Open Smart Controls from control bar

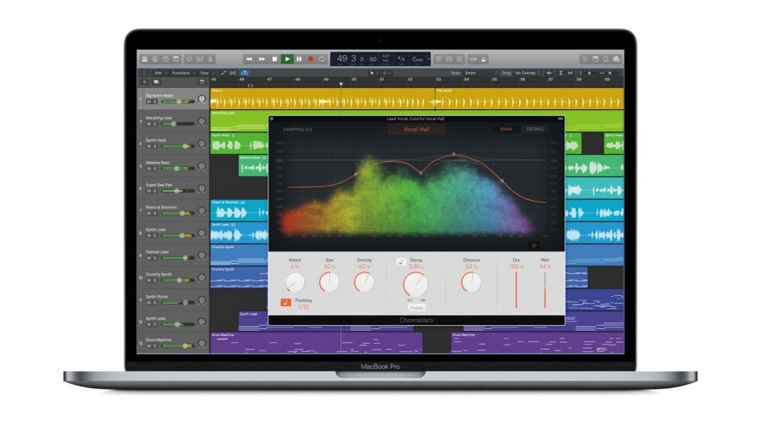189,59
